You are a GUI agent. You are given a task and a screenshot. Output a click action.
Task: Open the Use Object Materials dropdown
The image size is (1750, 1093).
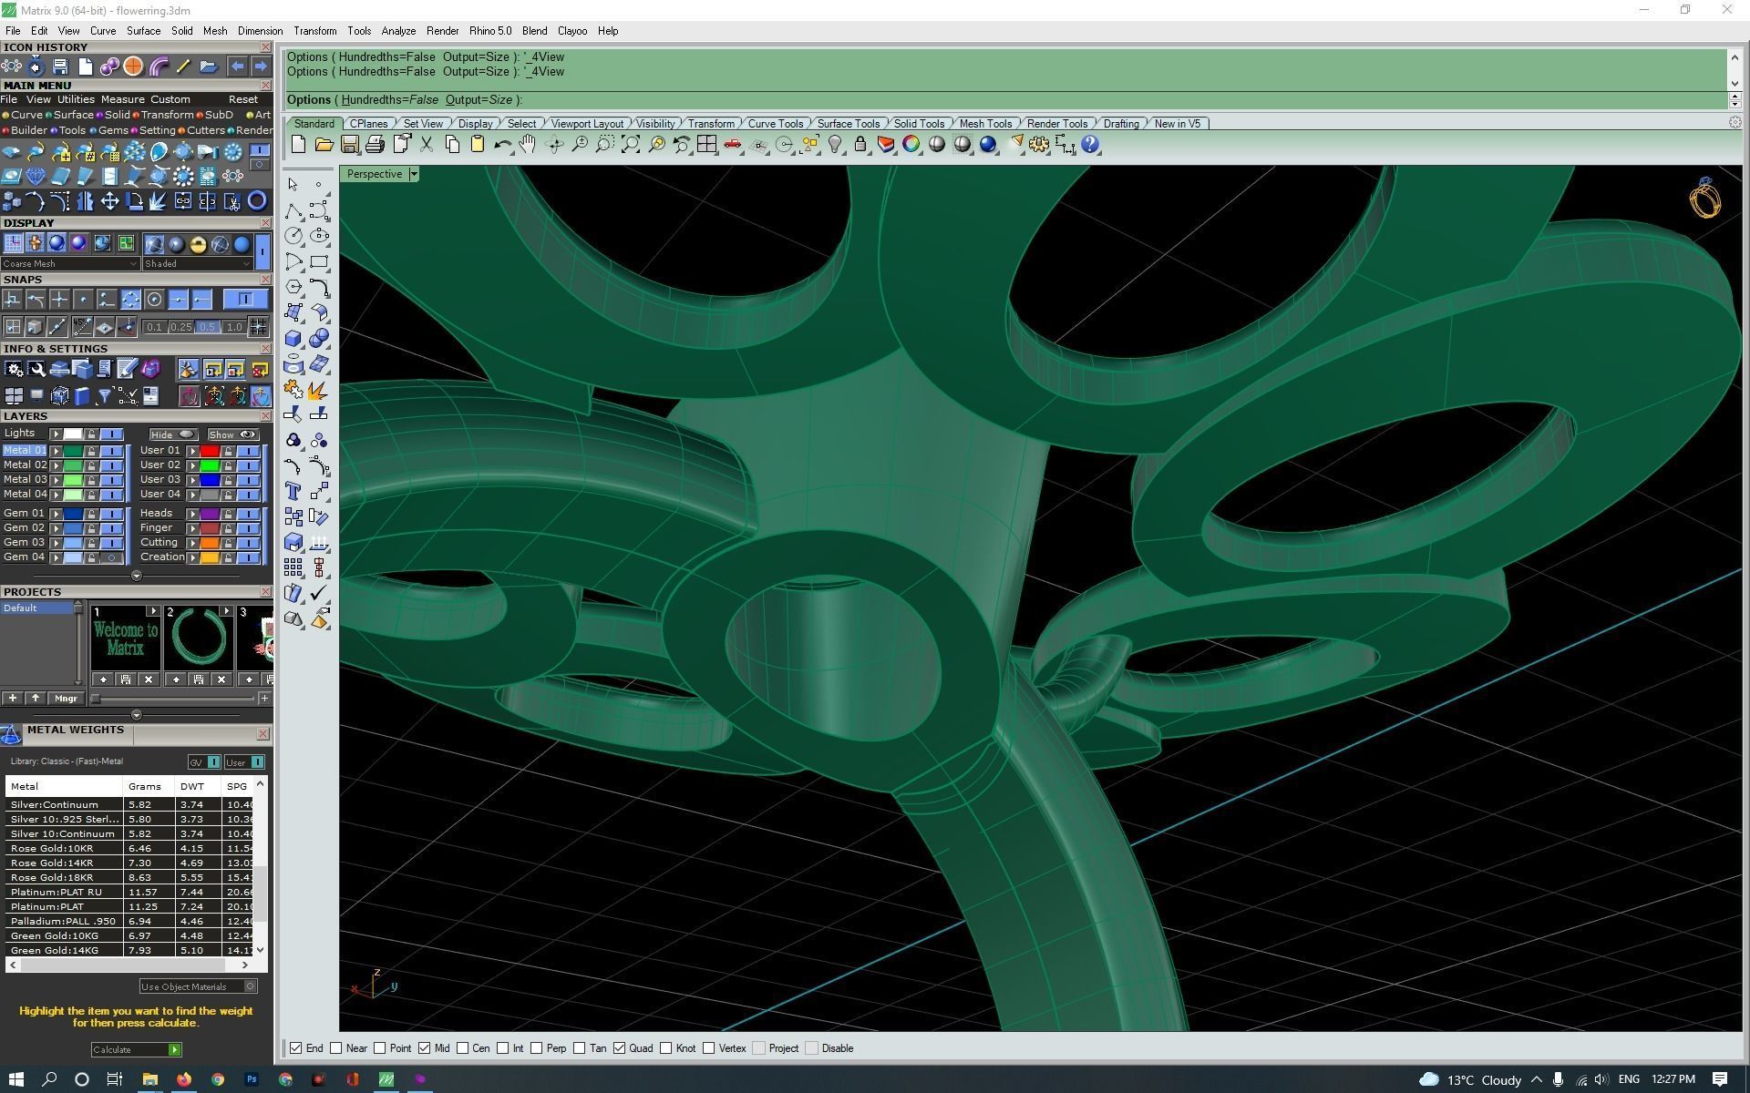[198, 986]
